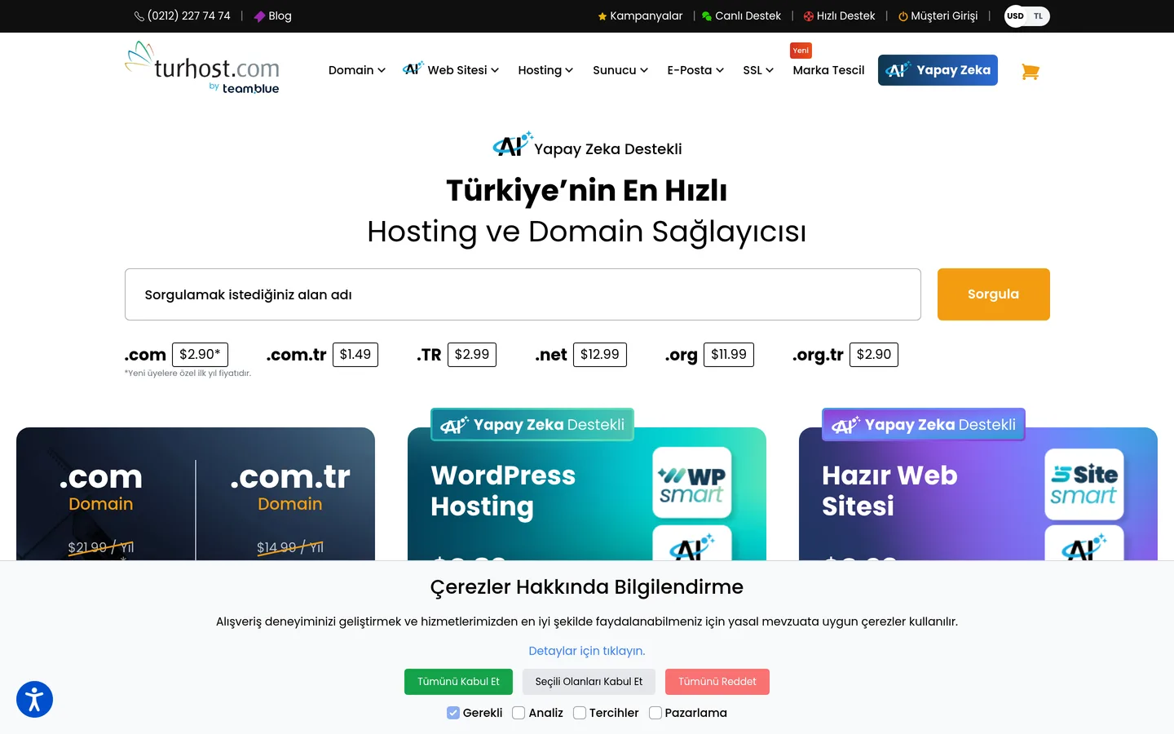1174x734 pixels.
Task: Enable the Pazarlama cookie checkbox
Action: 655,713
